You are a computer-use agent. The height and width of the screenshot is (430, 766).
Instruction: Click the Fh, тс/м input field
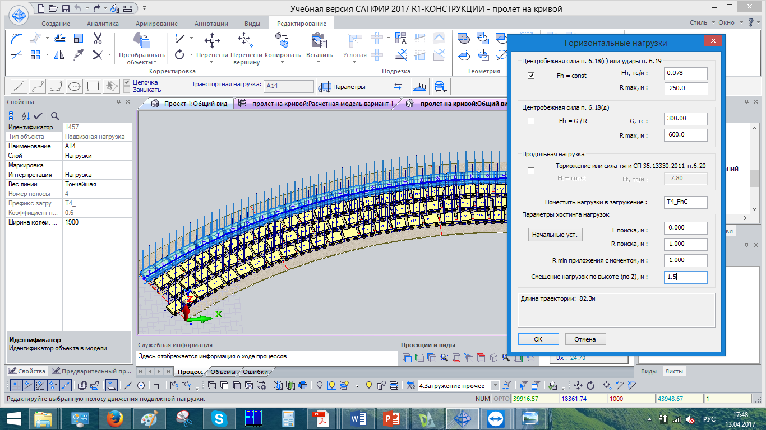pos(685,73)
